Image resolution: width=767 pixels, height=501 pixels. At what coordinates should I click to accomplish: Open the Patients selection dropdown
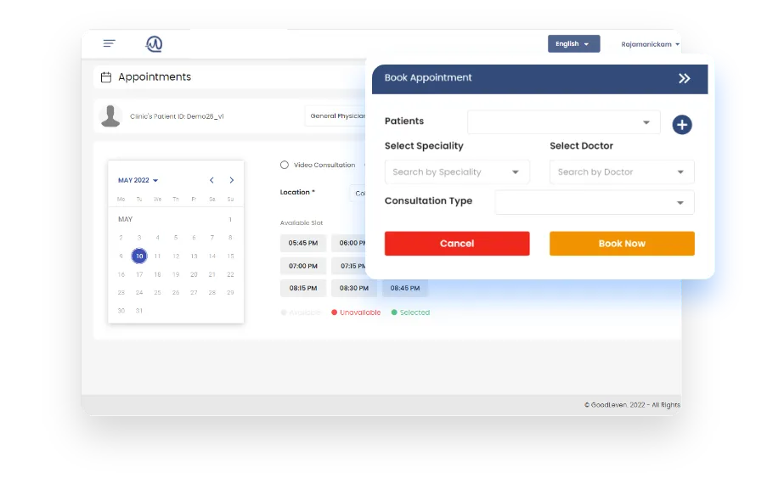(563, 121)
